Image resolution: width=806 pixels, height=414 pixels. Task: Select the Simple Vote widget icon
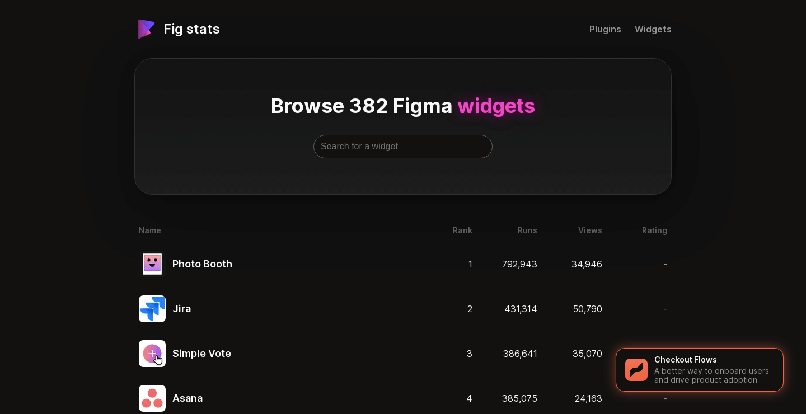152,353
